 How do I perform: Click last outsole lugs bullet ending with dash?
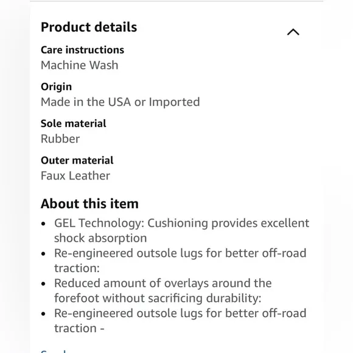tap(180, 321)
